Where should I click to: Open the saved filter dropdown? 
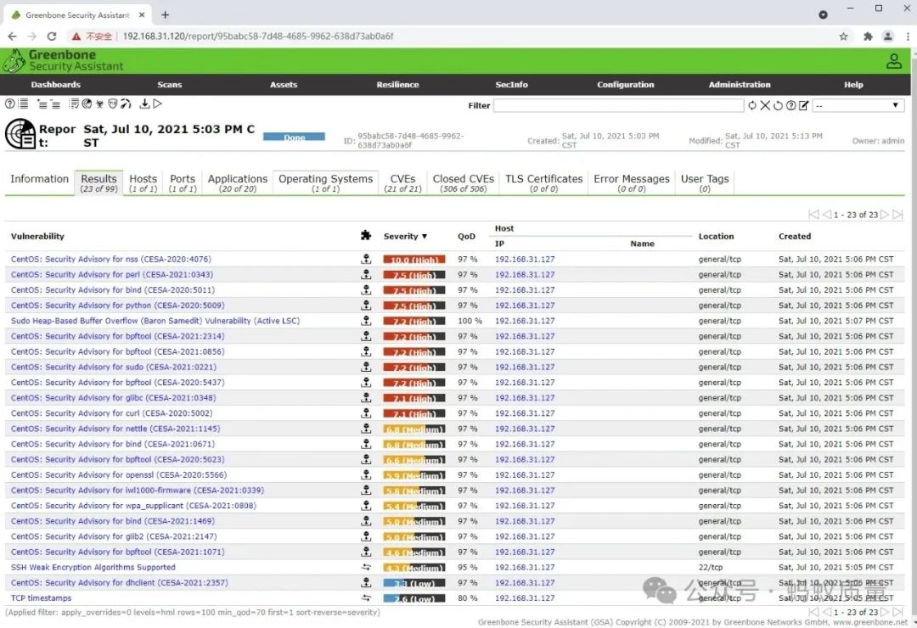[858, 105]
